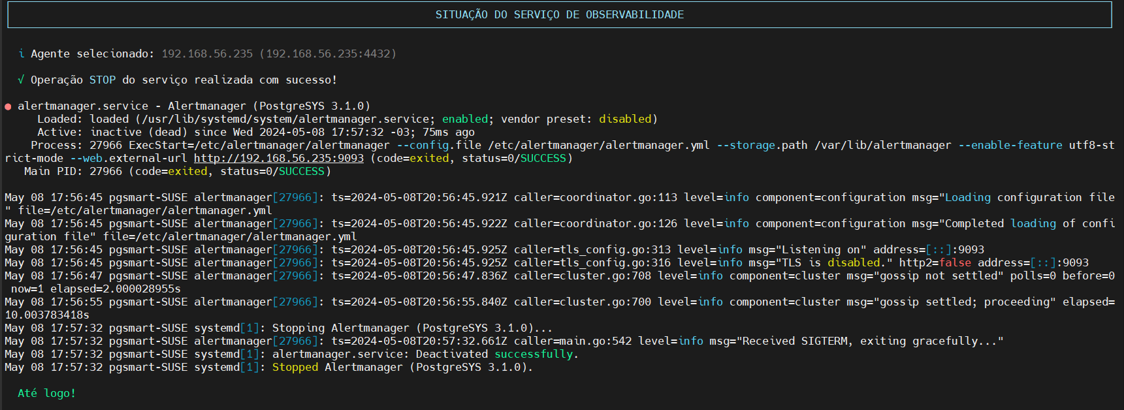
Task: Click 'SUCCESS' in the Main PID line
Action: point(302,171)
